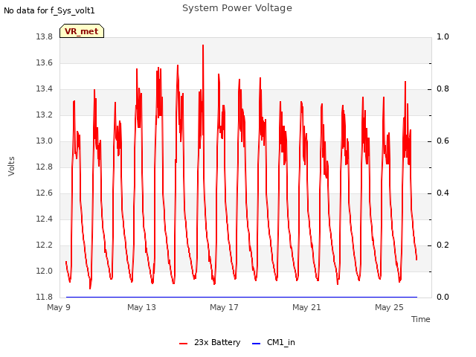Click the 'No data for f_Sys_volt1' message
This screenshot has height=357, width=476.
pyautogui.click(x=49, y=10)
